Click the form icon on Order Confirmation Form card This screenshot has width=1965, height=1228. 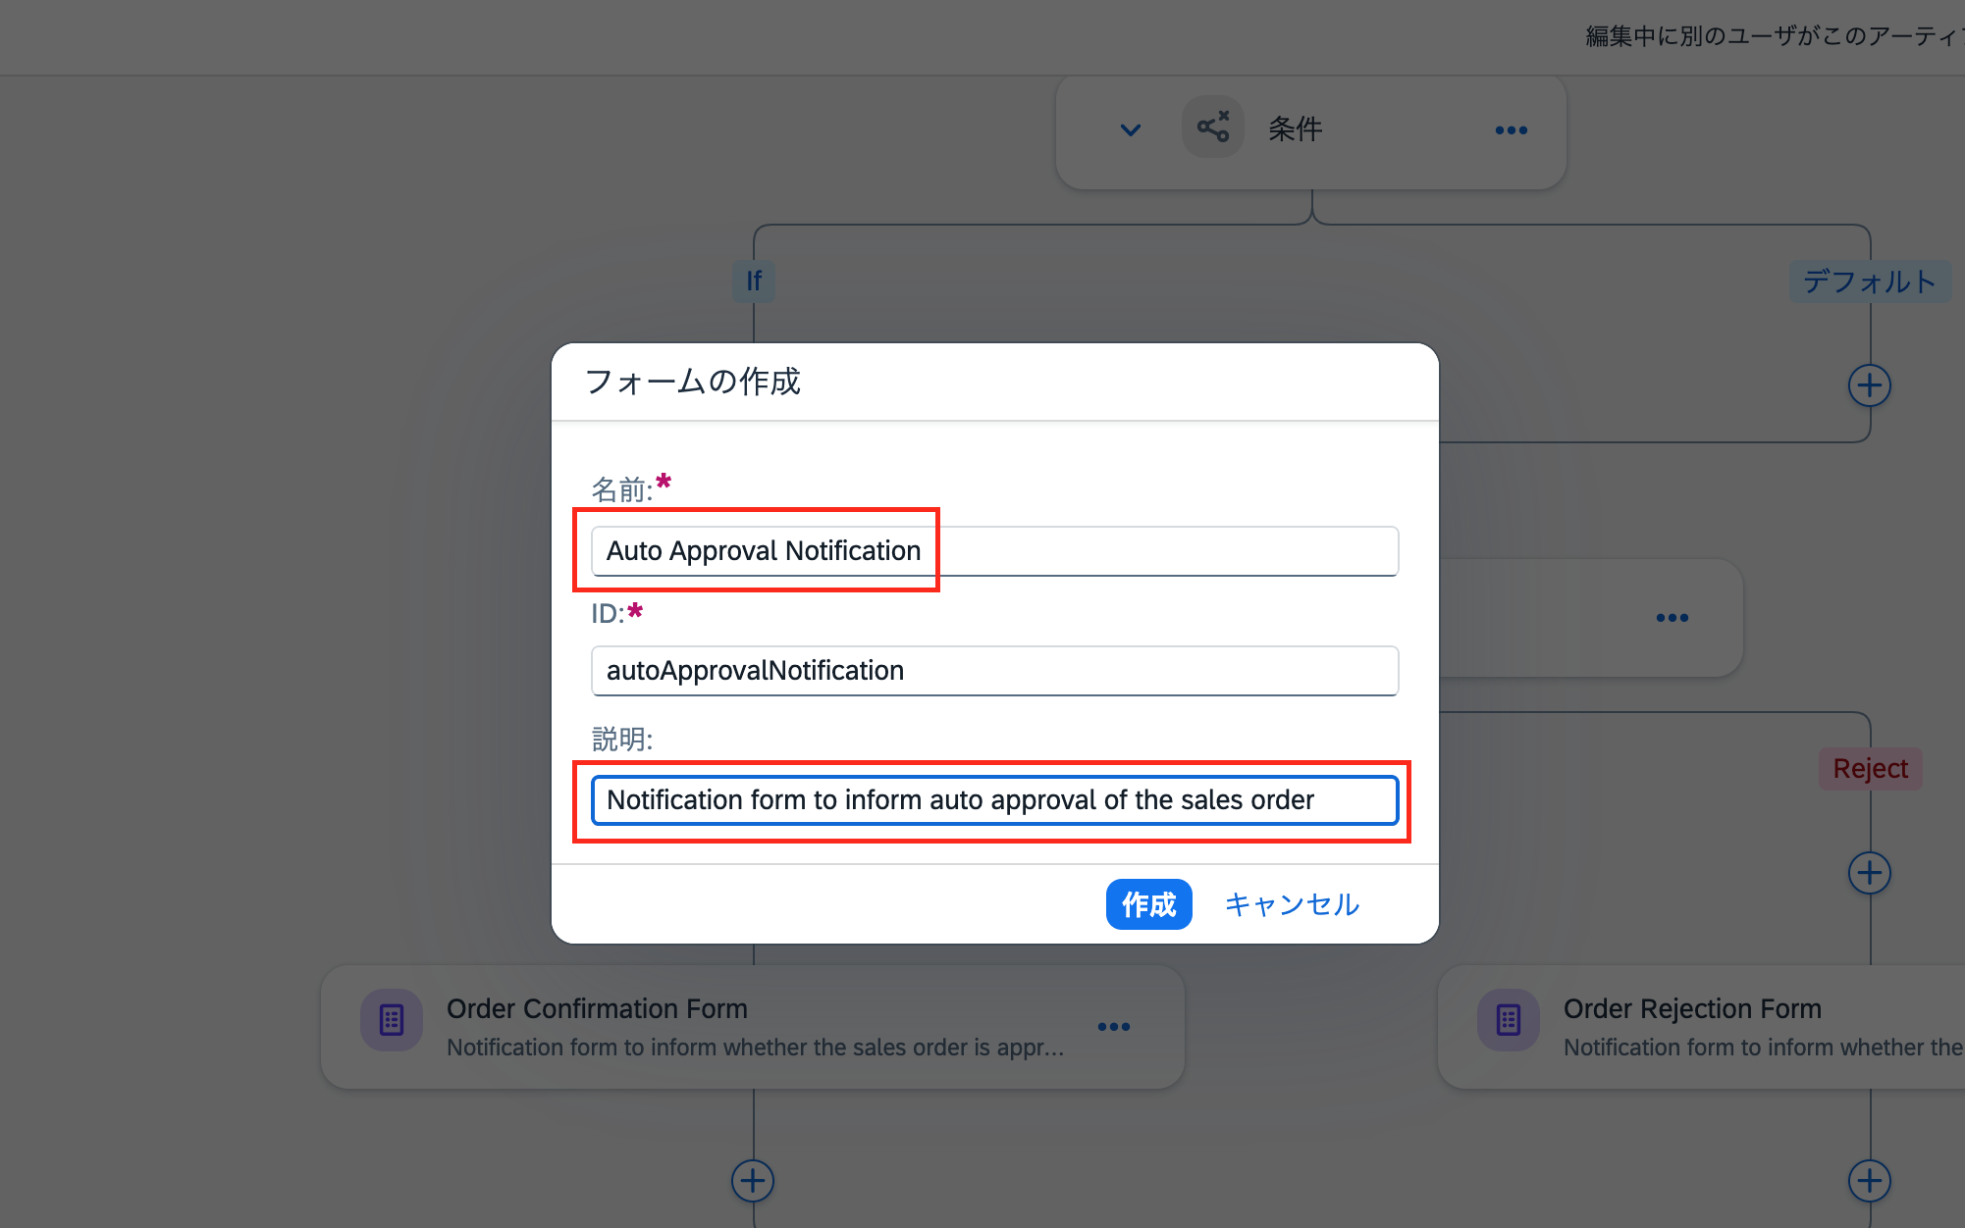[x=391, y=1020]
